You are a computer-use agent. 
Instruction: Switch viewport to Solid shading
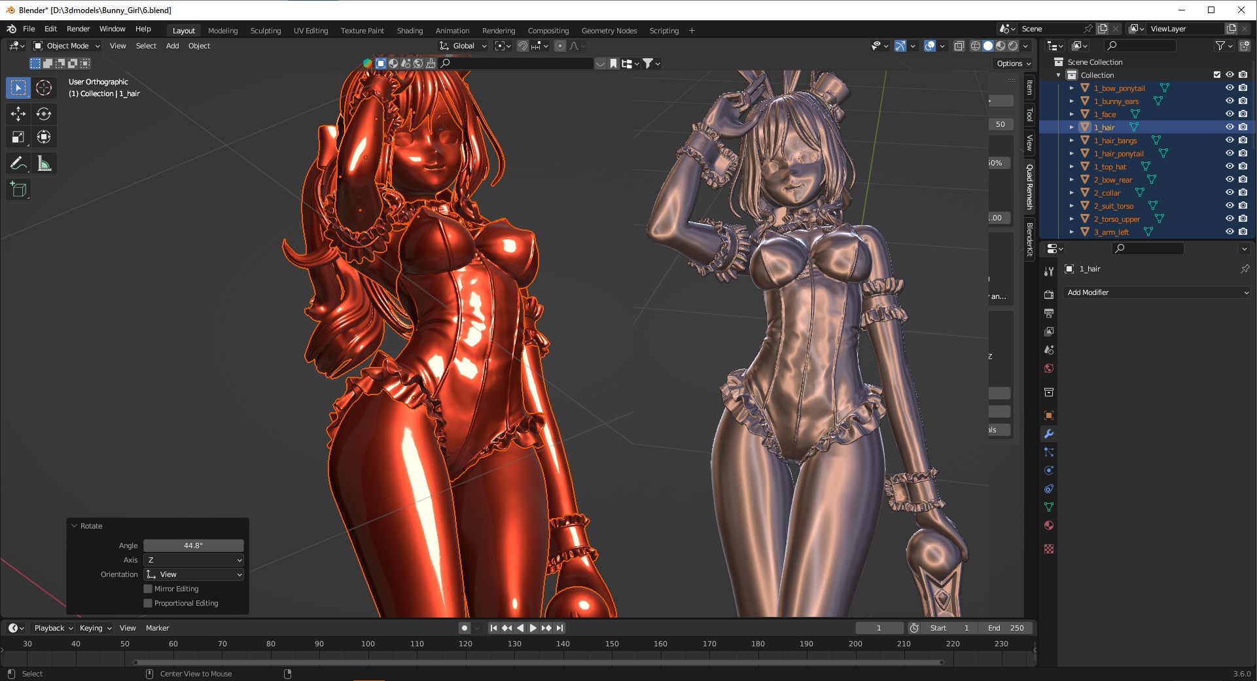click(x=988, y=46)
